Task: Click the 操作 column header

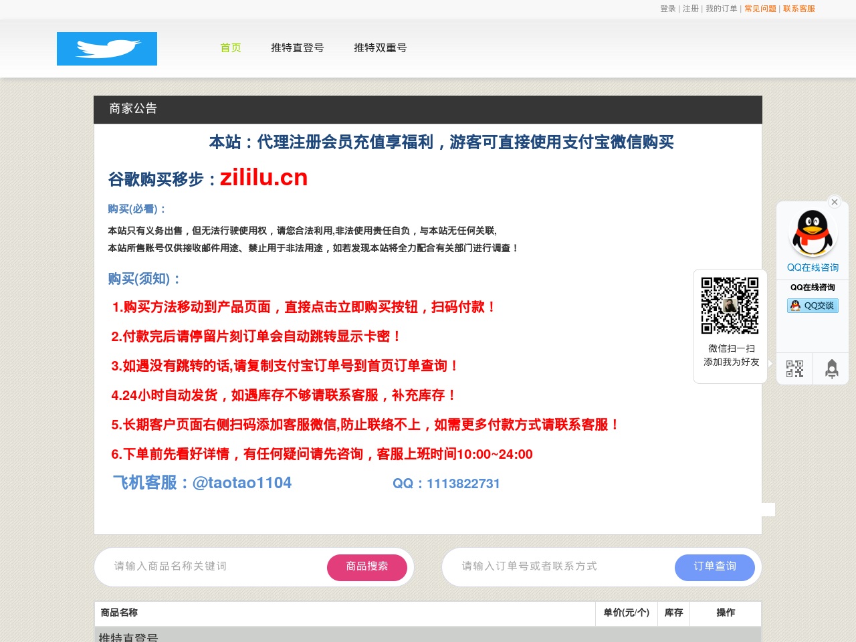Action: pyautogui.click(x=726, y=613)
